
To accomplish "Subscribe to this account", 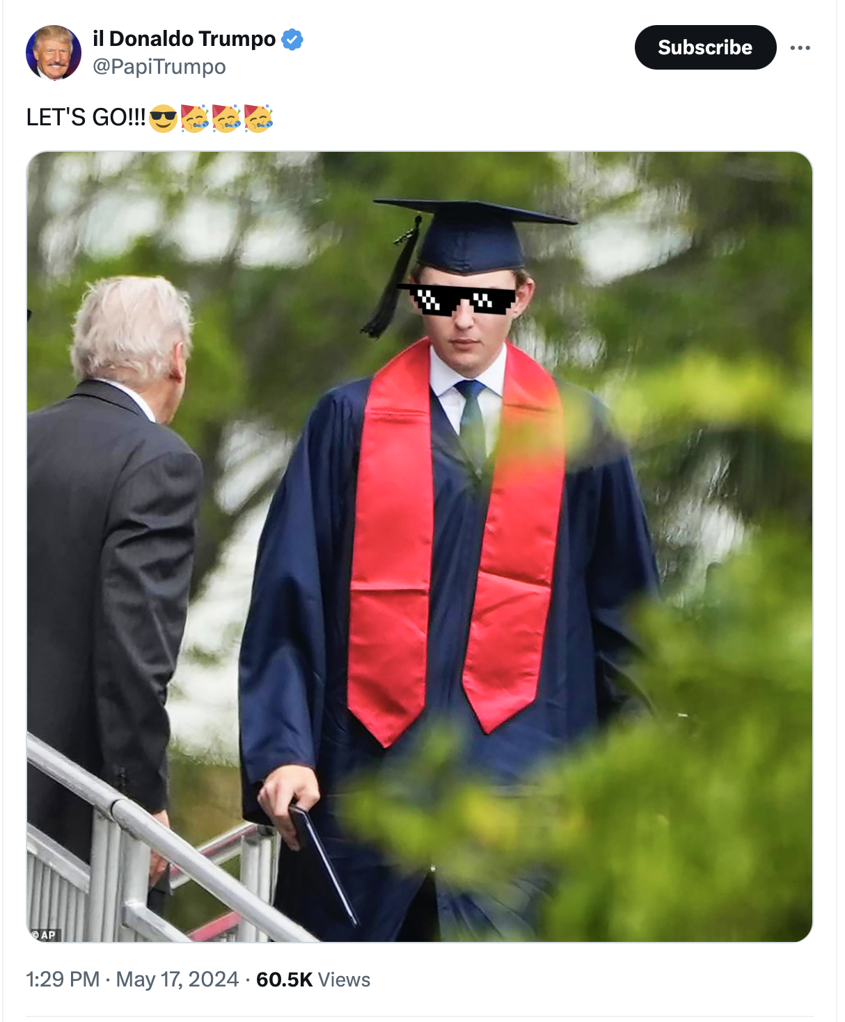I will (x=705, y=47).
